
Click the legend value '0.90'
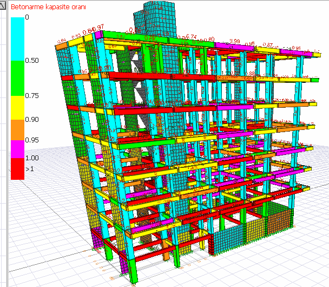click(32, 120)
